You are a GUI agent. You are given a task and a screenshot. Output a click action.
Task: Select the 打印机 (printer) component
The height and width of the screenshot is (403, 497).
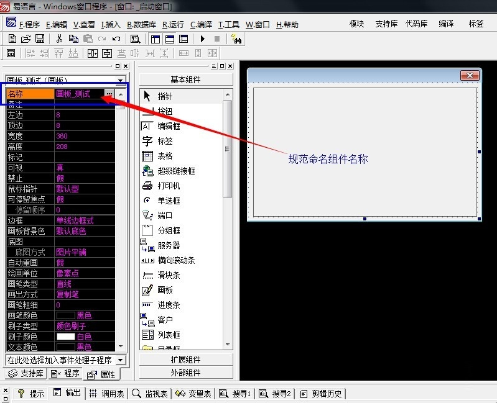[168, 186]
